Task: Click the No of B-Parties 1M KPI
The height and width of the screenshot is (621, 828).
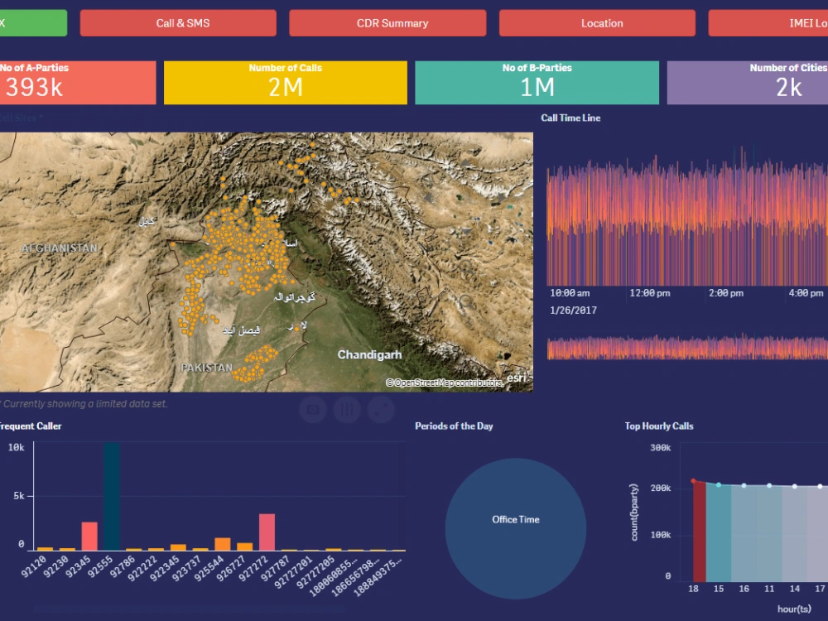Action: [x=537, y=82]
